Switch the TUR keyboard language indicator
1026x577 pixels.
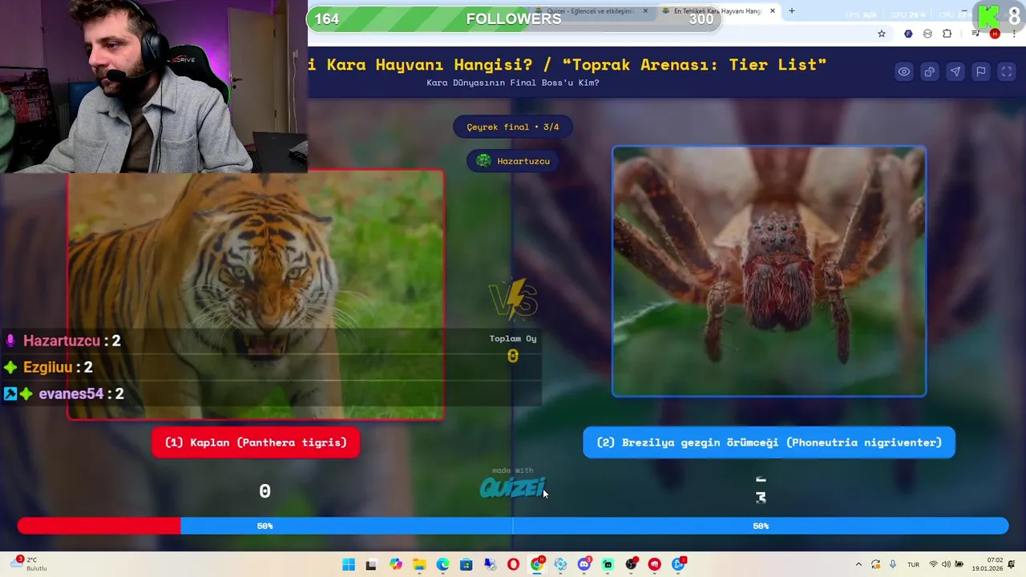[913, 564]
